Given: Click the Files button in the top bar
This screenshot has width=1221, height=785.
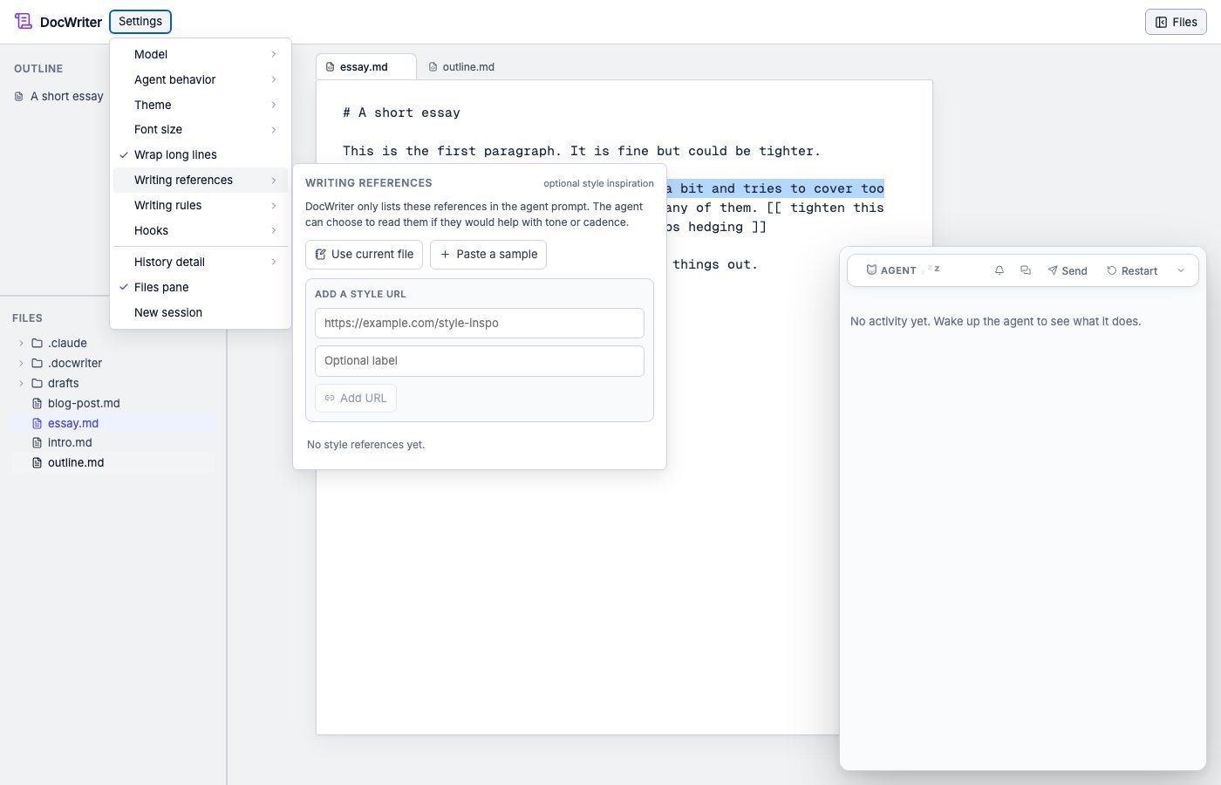Looking at the screenshot, I should 1176,23.
